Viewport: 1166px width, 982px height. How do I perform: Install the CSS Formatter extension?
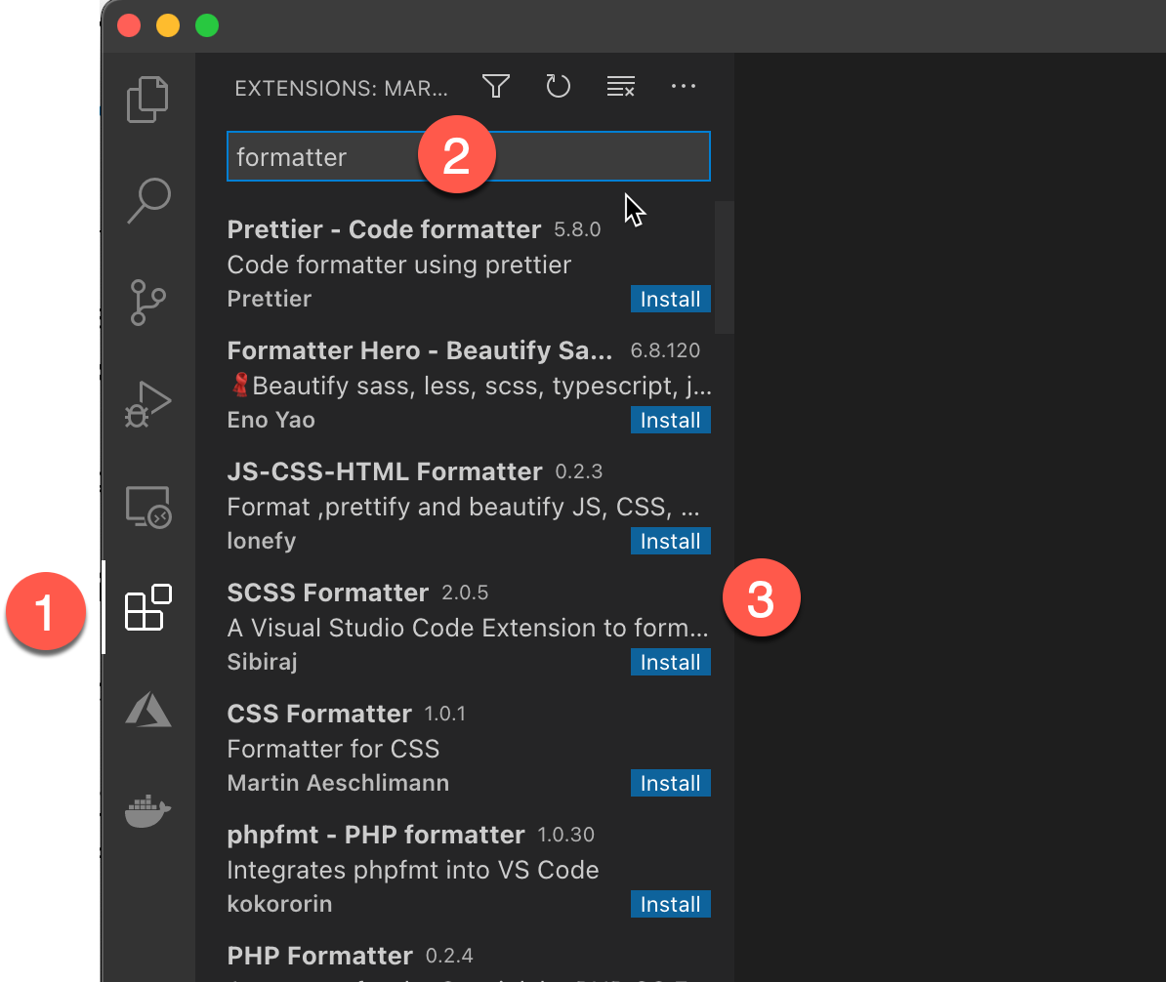point(671,783)
